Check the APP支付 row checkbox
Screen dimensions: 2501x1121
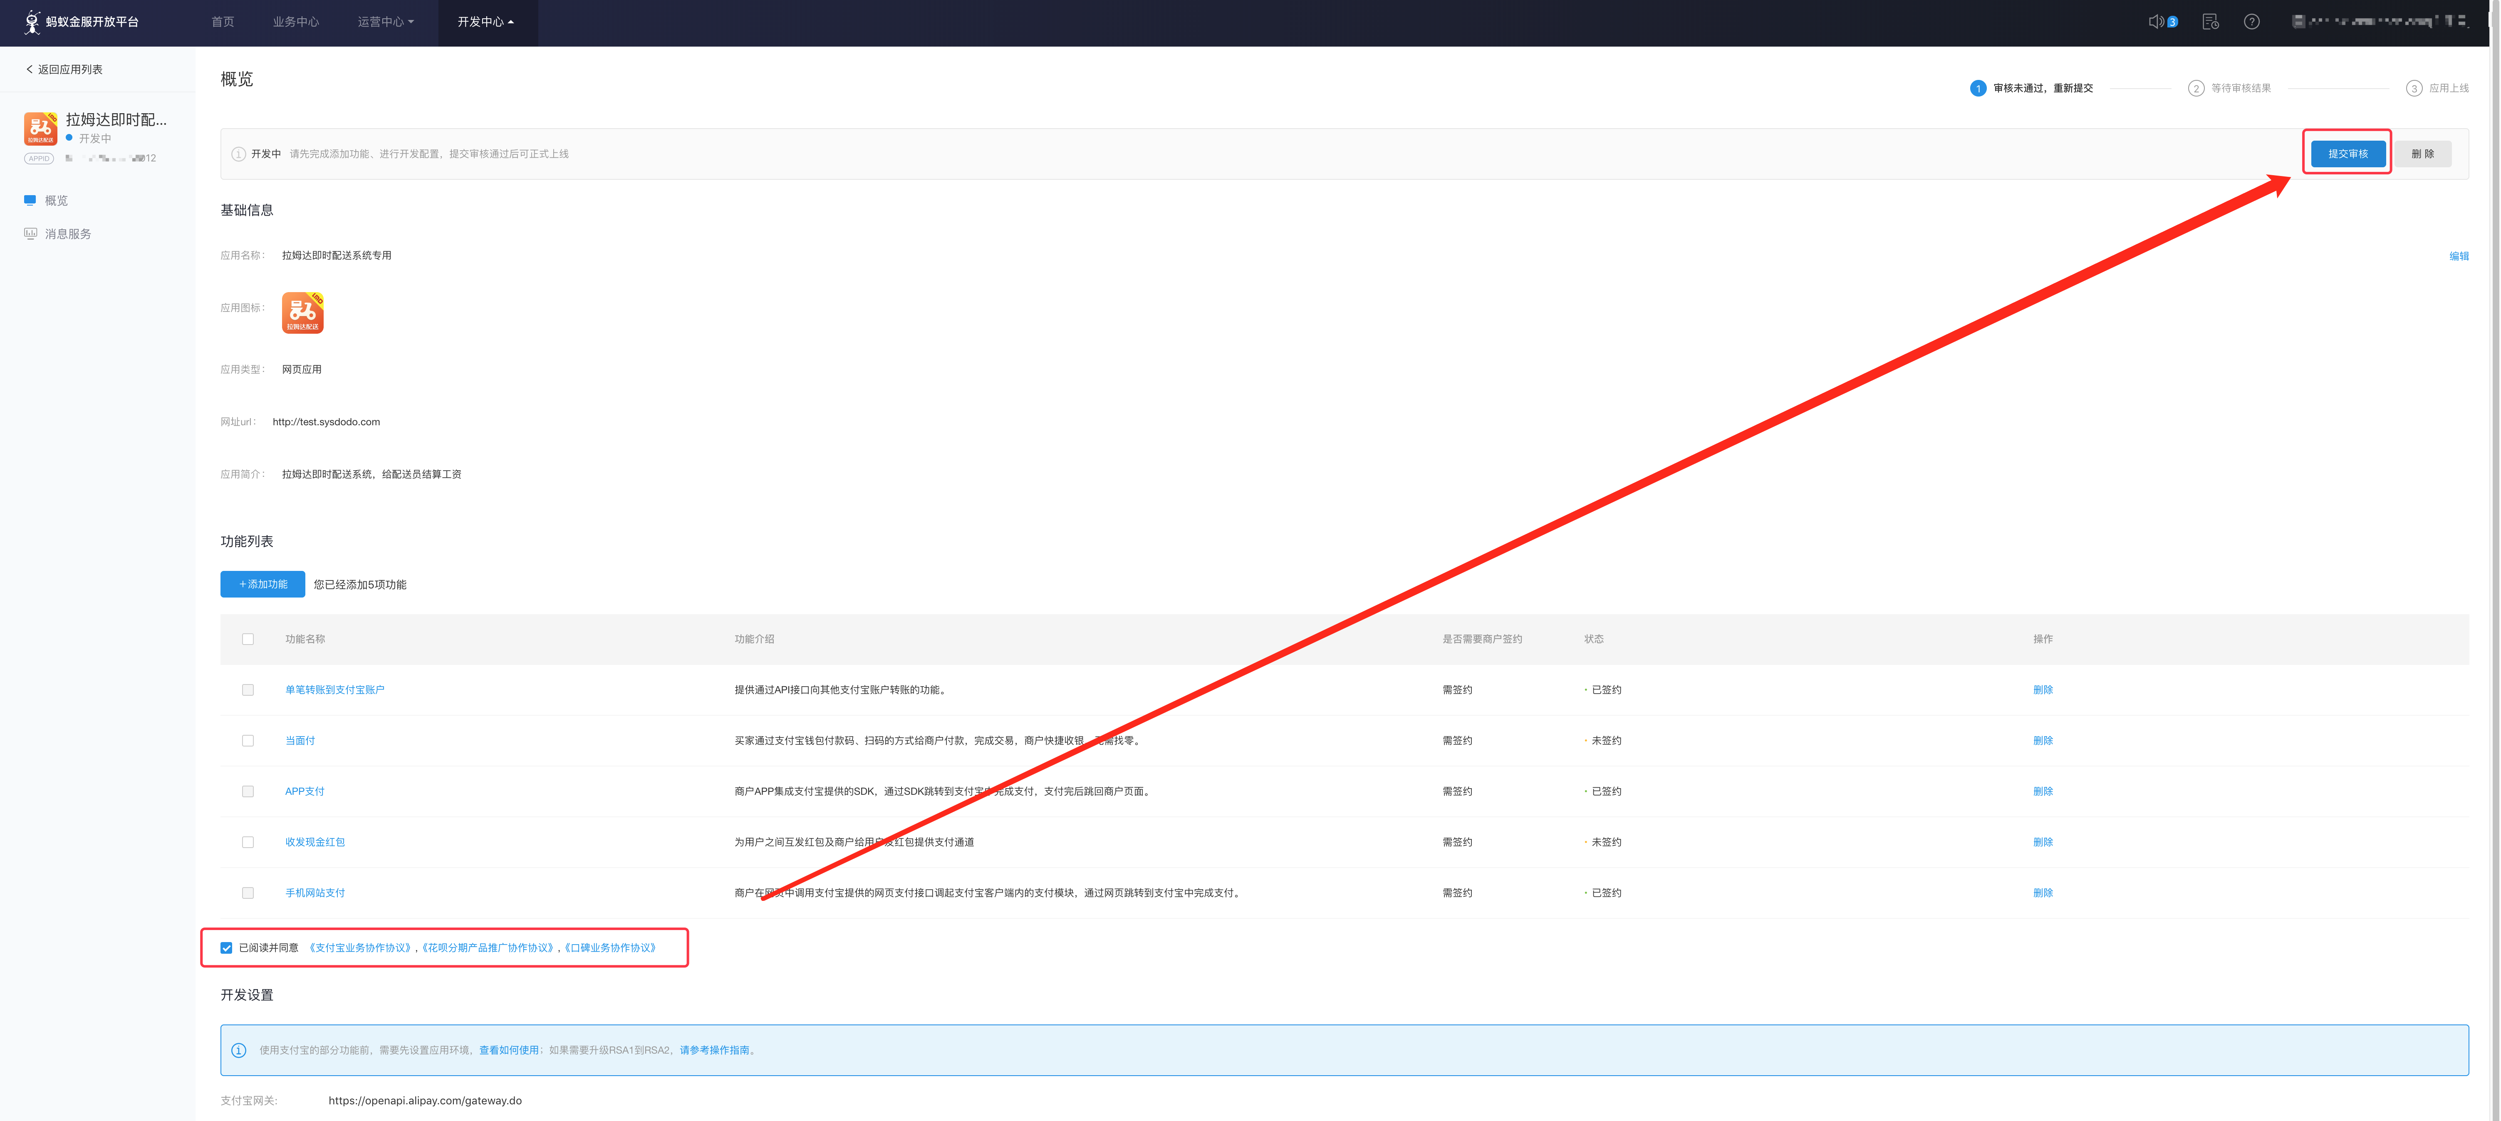pyautogui.click(x=248, y=792)
